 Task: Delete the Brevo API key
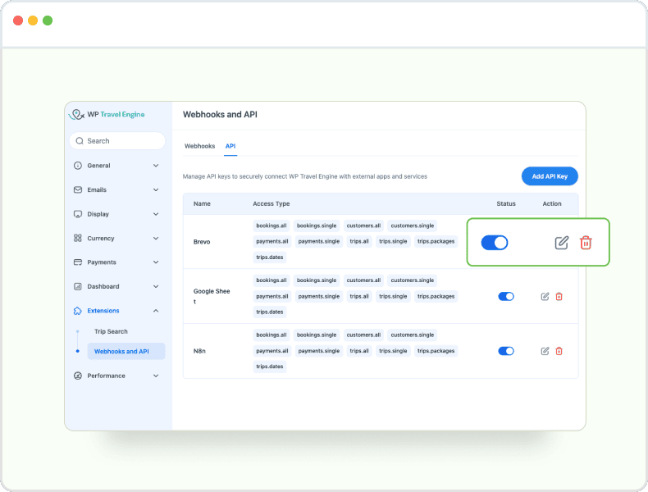click(586, 243)
